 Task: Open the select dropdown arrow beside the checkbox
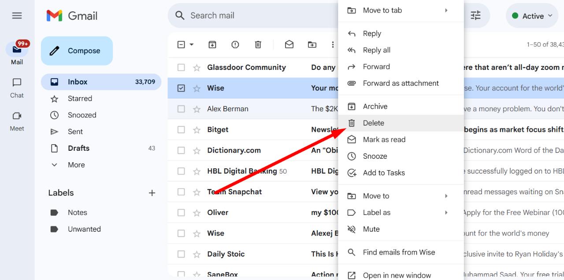coord(192,44)
